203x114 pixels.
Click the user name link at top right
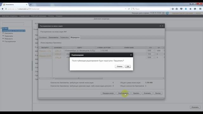pos(183,13)
